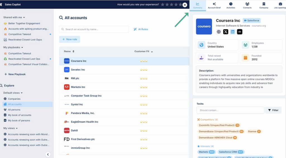Select the Sevatec Inc account row
The image size is (286, 158).
(124, 70)
